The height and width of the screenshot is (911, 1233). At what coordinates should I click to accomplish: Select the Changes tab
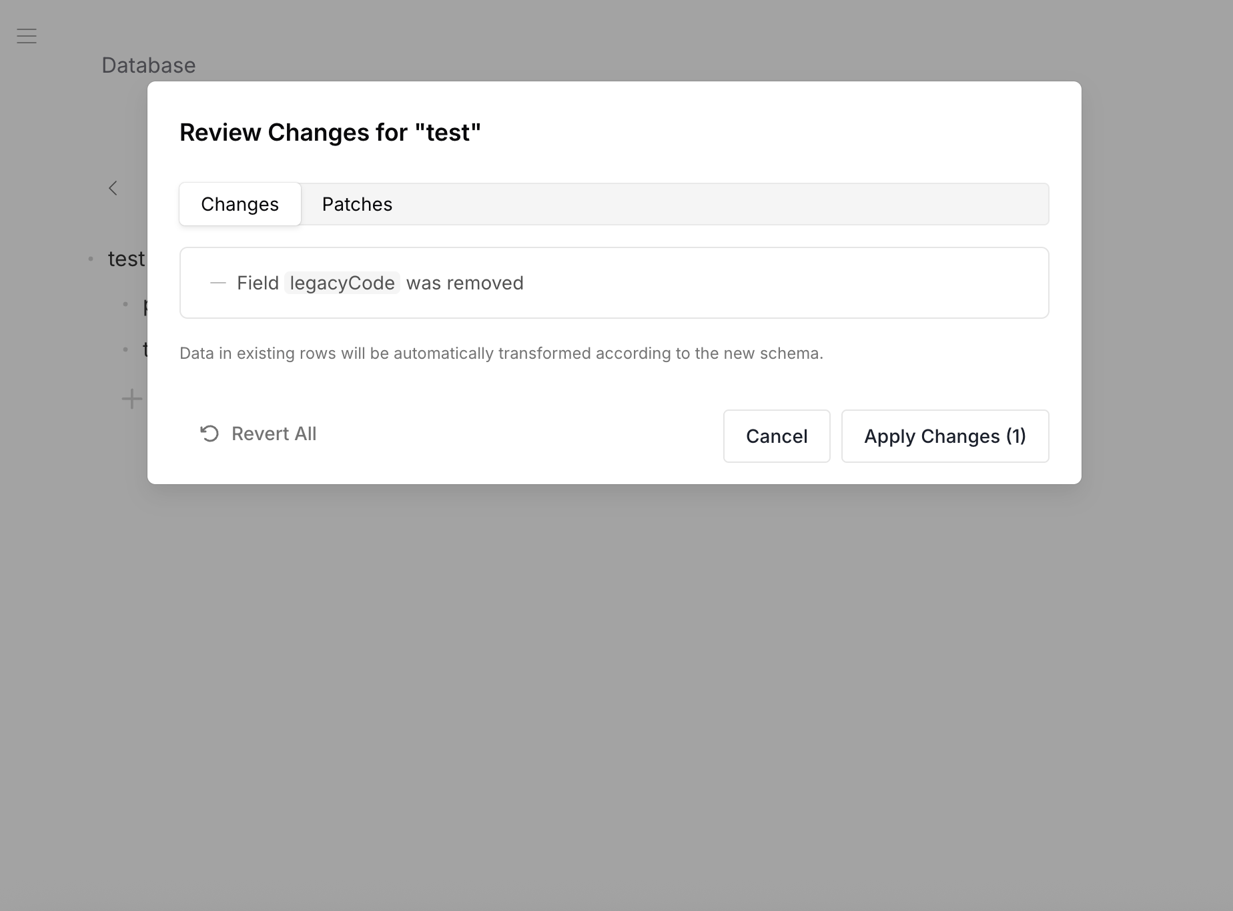[240, 204]
